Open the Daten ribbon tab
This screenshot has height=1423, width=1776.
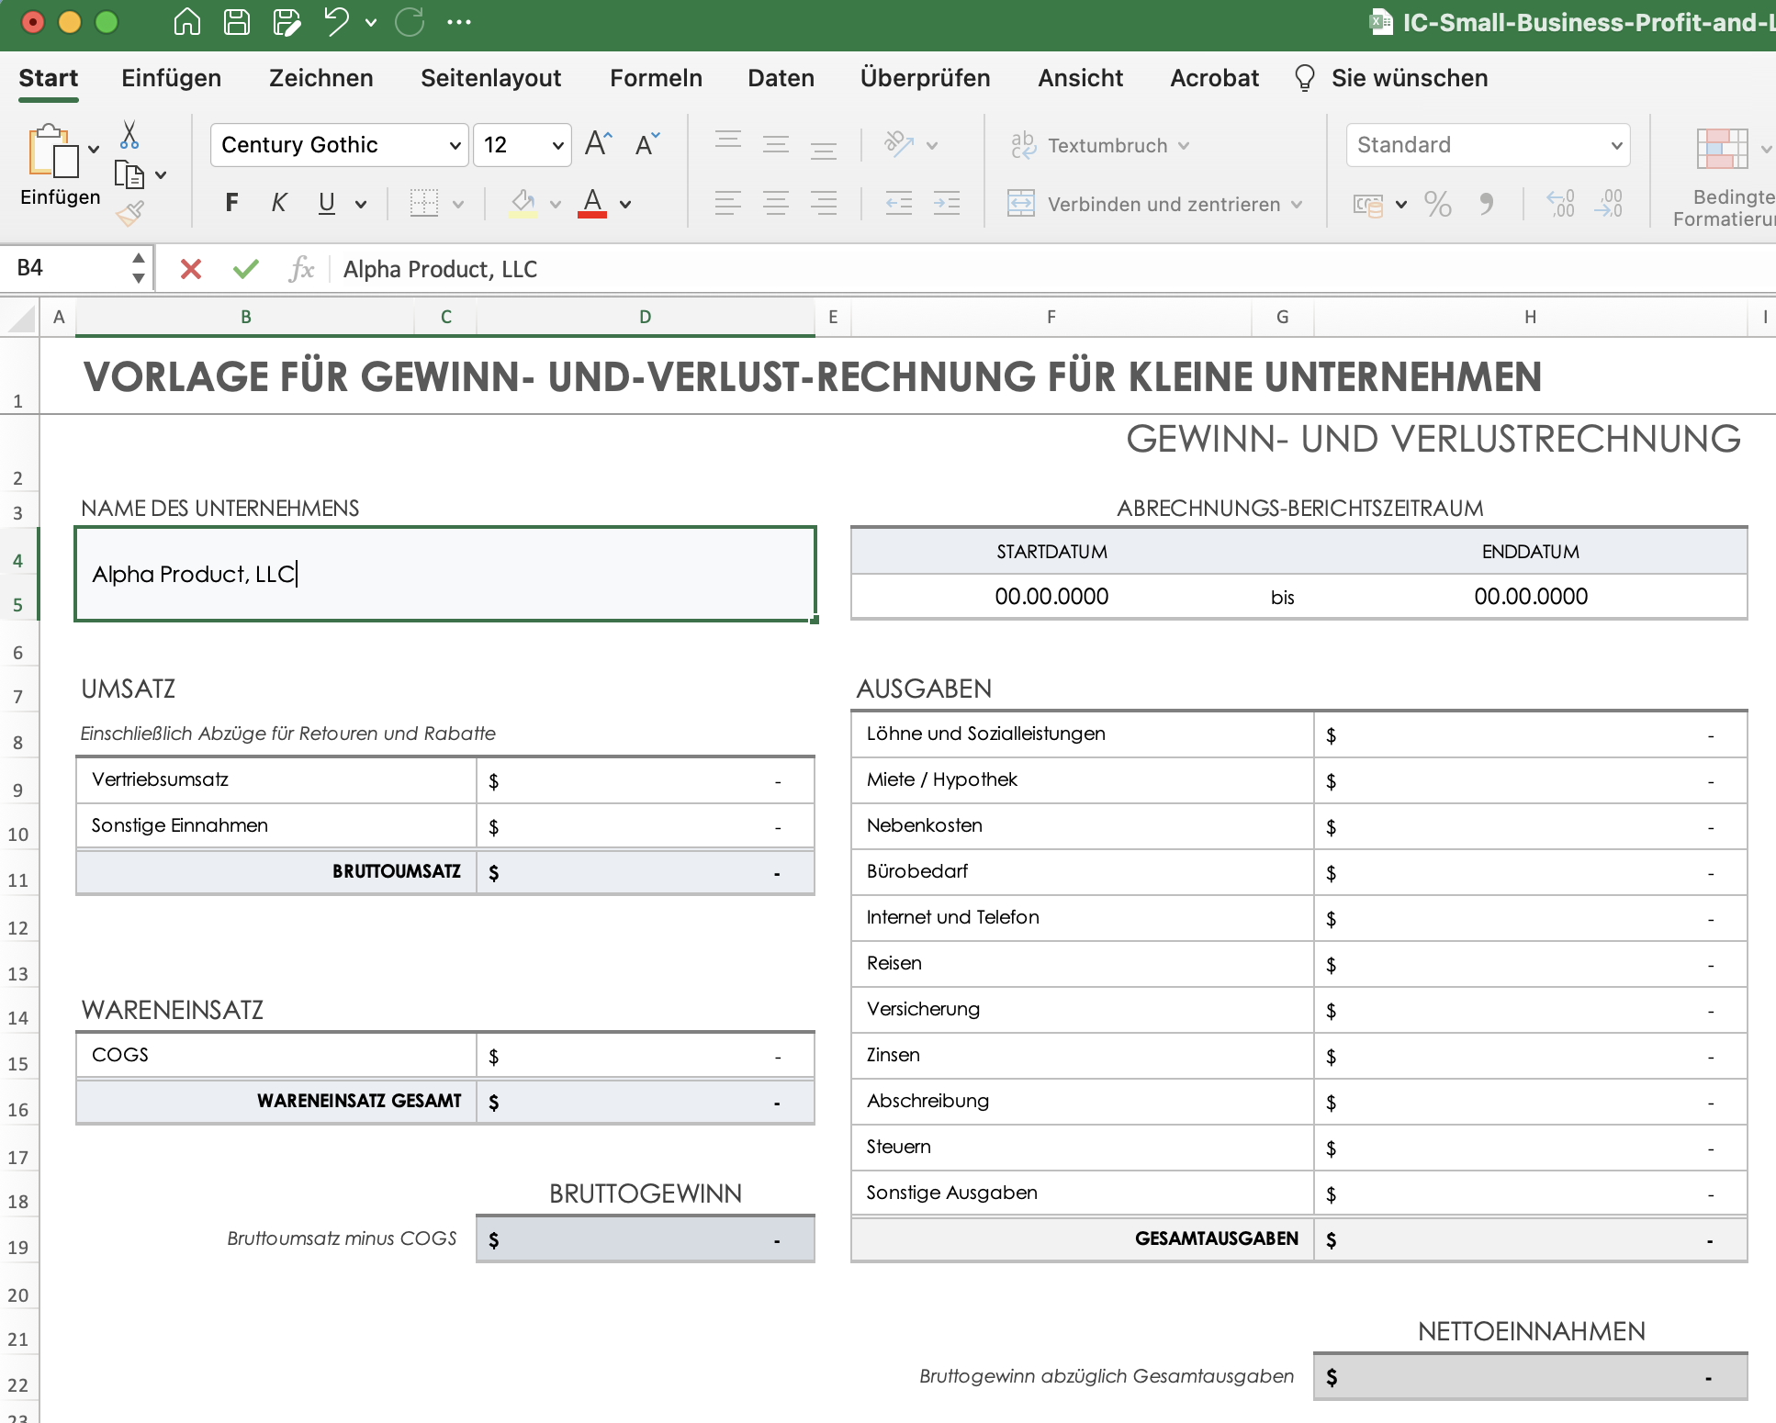[781, 78]
